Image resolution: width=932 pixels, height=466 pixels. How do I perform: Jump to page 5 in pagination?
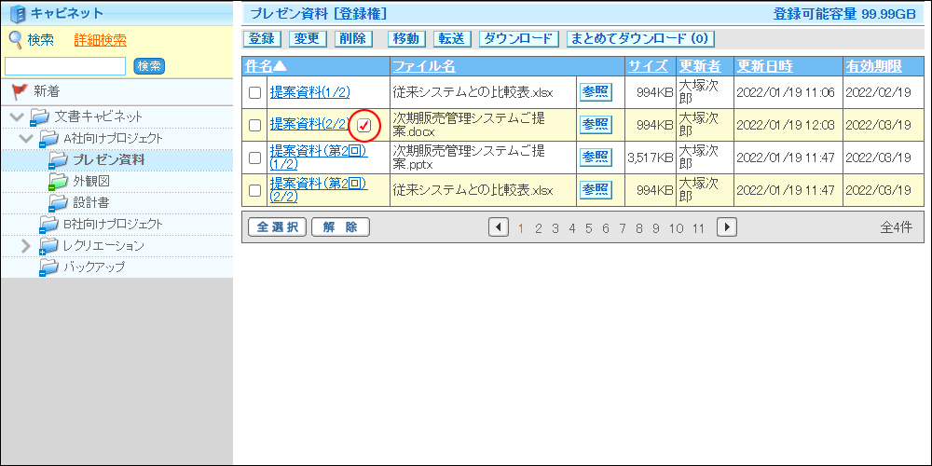pyautogui.click(x=589, y=228)
